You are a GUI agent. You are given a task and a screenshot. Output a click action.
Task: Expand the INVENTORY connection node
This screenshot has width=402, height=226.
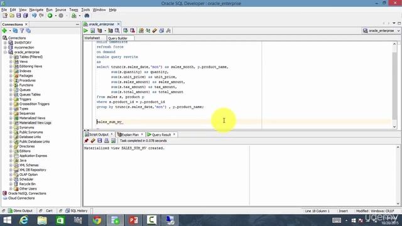tap(5, 43)
